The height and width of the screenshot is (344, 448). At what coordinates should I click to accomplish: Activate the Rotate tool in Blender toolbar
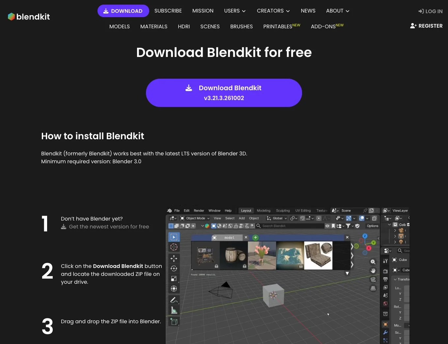tap(174, 269)
